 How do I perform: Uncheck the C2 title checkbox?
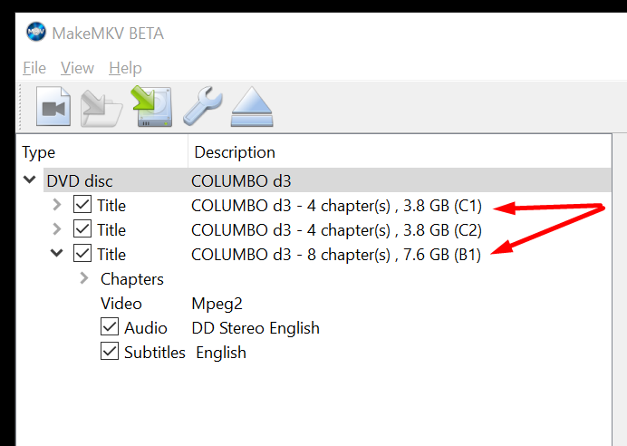click(x=82, y=229)
